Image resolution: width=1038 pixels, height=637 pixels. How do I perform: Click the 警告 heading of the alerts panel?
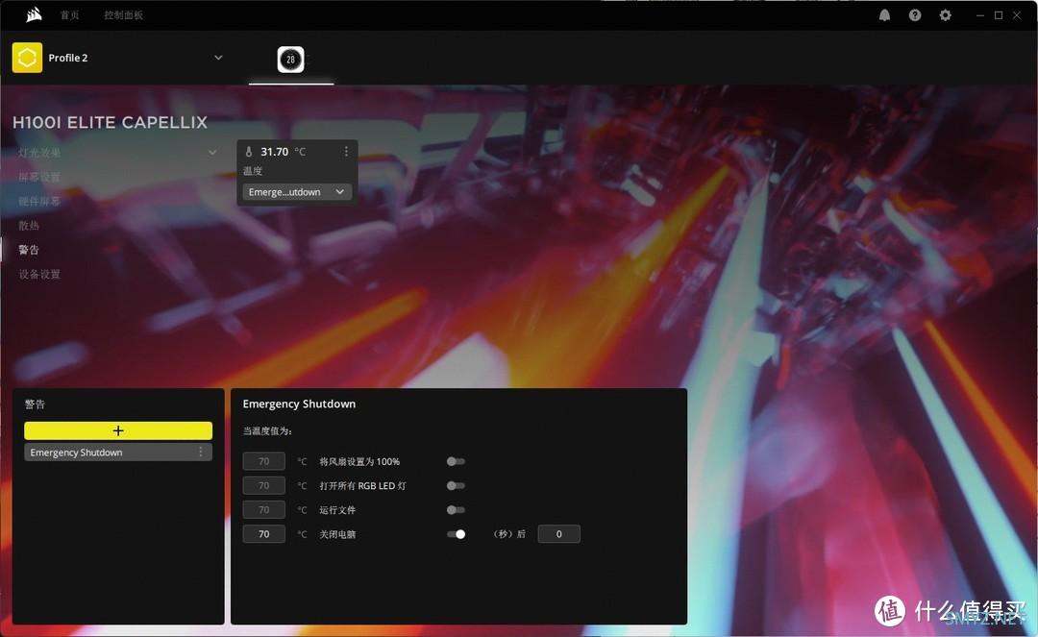click(x=36, y=404)
